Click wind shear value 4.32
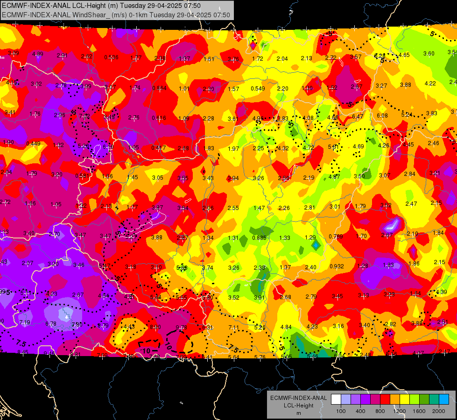The height and width of the screenshot is (420, 457). pyautogui.click(x=283, y=148)
